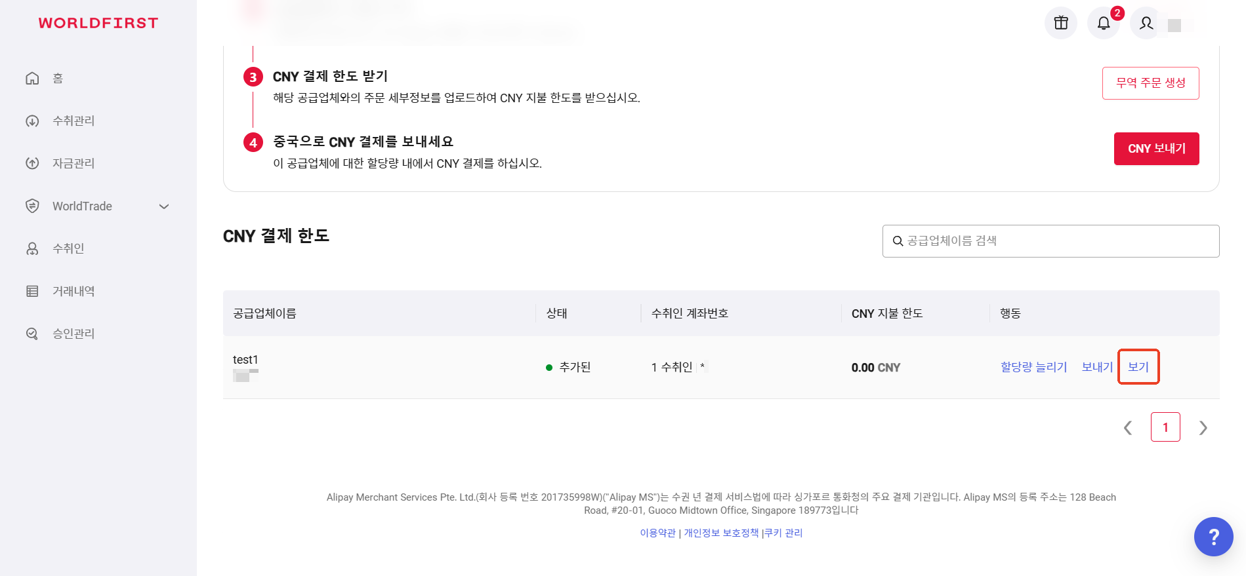Click the CNY 보내기 button
1246x576 pixels.
click(1157, 149)
